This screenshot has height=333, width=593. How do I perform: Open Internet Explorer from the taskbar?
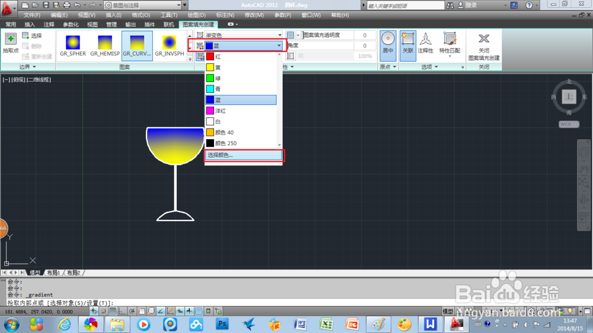pyautogui.click(x=65, y=324)
